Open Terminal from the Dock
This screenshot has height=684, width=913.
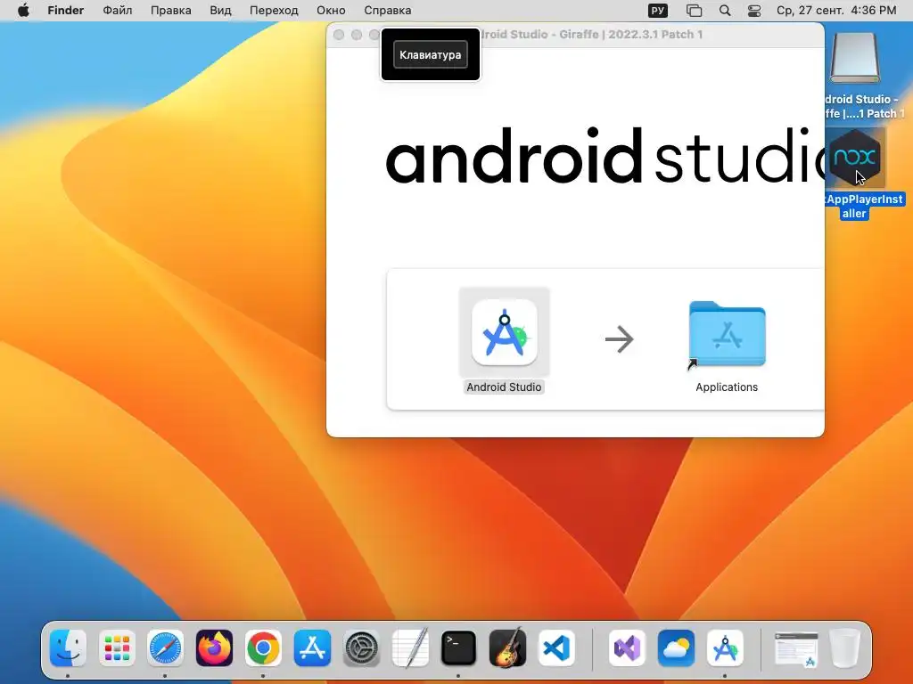(x=459, y=648)
